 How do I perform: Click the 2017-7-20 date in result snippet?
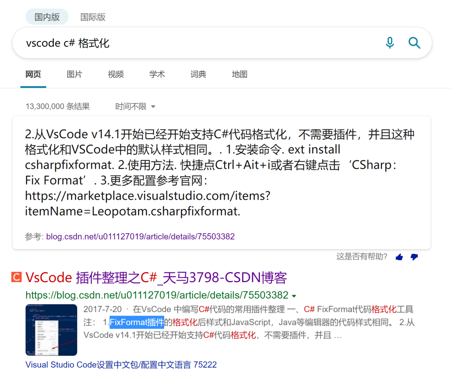coord(102,309)
